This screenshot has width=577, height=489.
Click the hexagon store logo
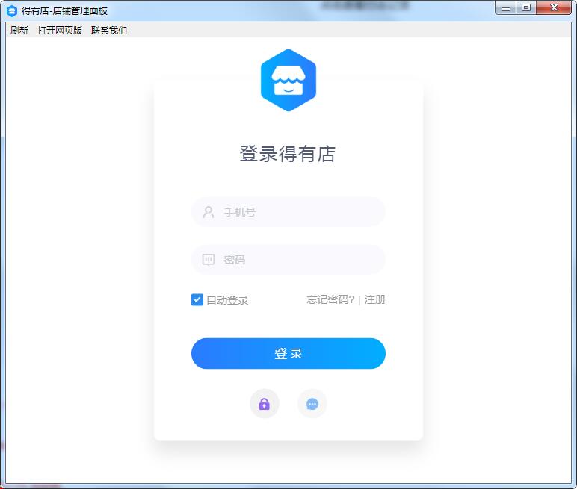[288, 80]
